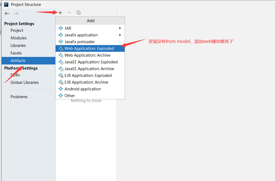Click the EJB Application: Archive icon
This screenshot has width=275, height=181.
click(x=61, y=82)
